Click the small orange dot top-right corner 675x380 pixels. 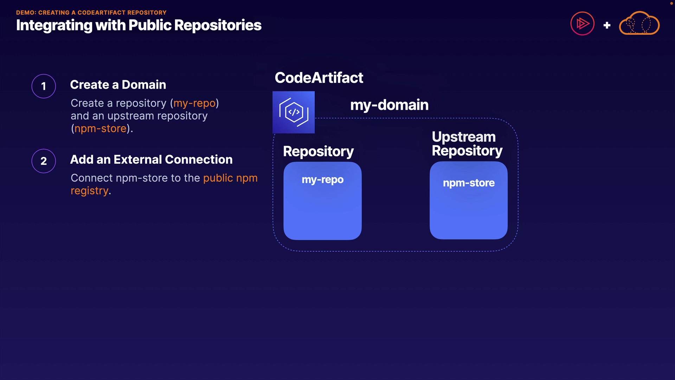(x=671, y=3)
